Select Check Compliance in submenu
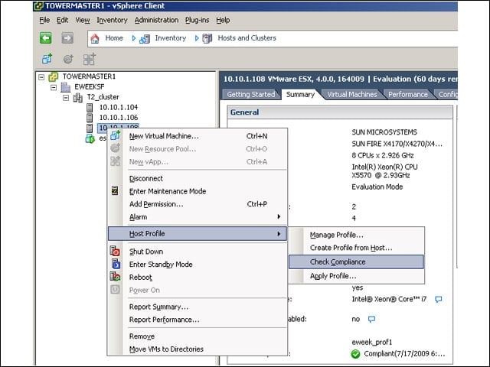The image size is (490, 367). point(356,261)
